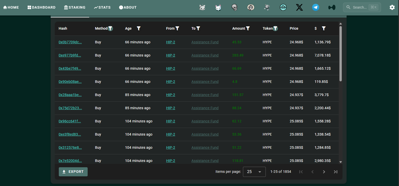Open the gray cat with antenna icon

(x=202, y=8)
